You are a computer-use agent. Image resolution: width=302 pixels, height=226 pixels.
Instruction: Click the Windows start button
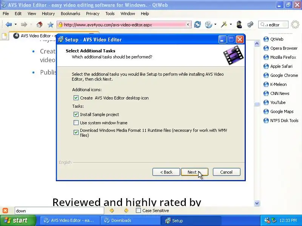(x=18, y=220)
